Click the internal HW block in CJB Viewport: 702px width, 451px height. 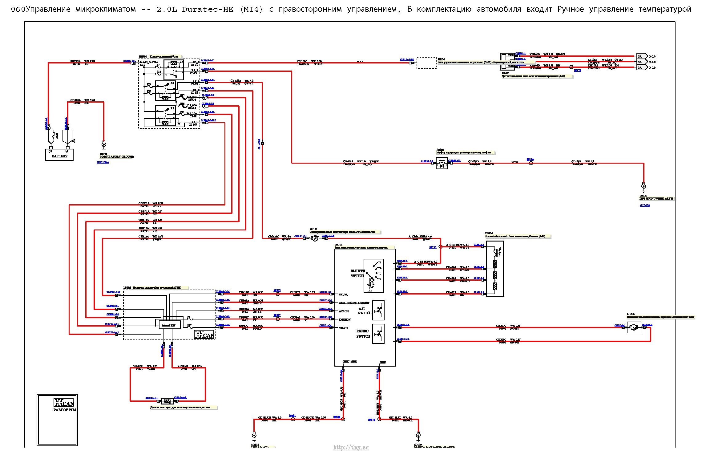pyautogui.click(x=170, y=325)
